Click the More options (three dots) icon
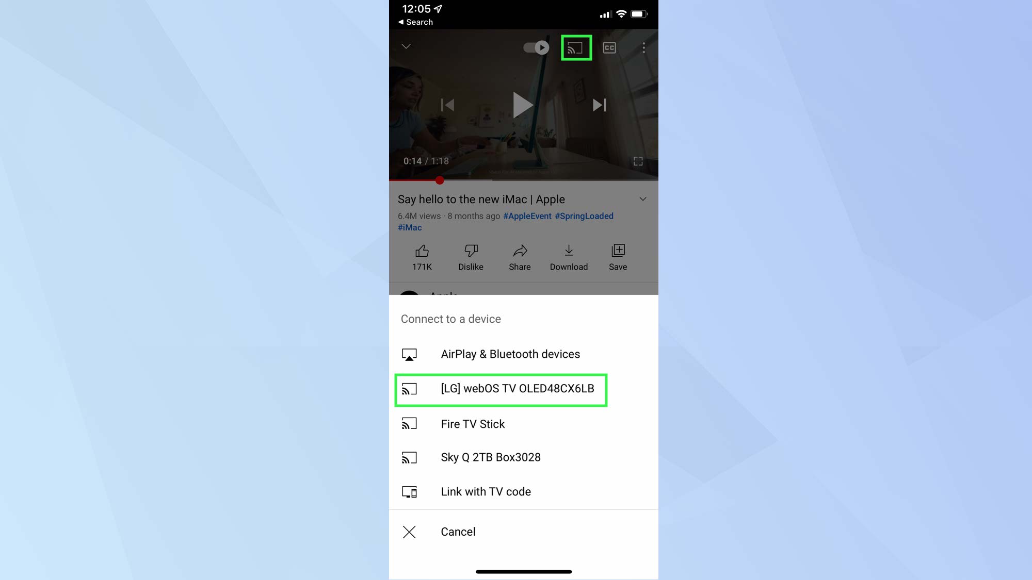 [643, 47]
